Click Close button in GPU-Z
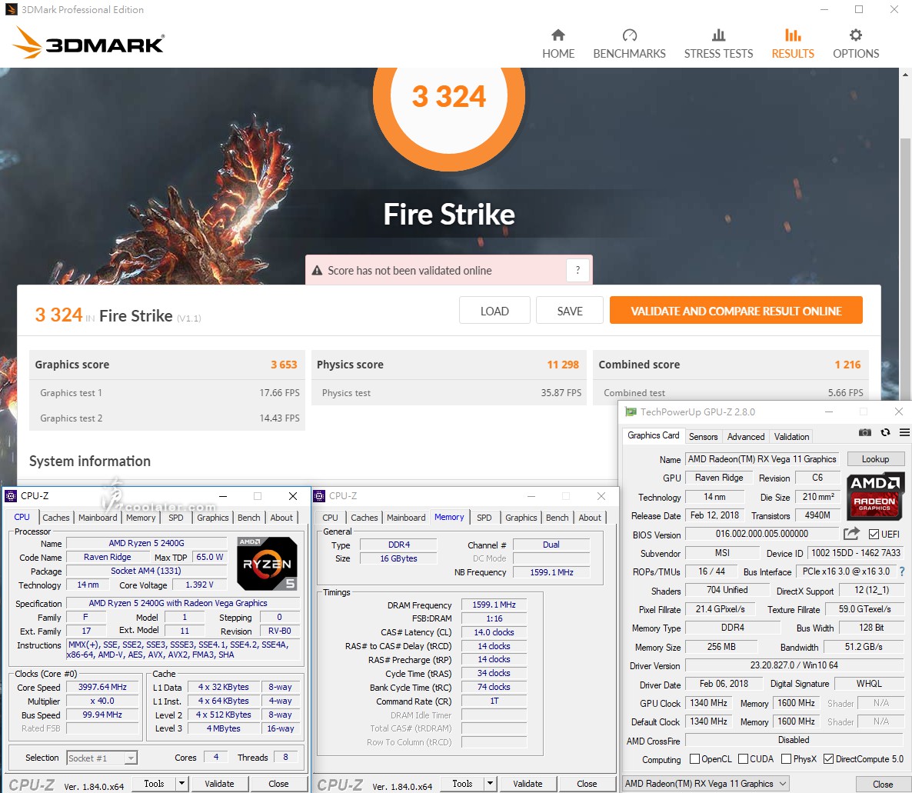 (x=882, y=785)
